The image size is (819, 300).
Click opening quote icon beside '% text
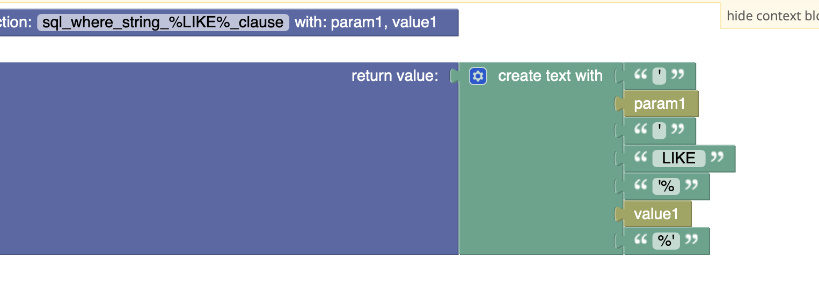coord(640,186)
